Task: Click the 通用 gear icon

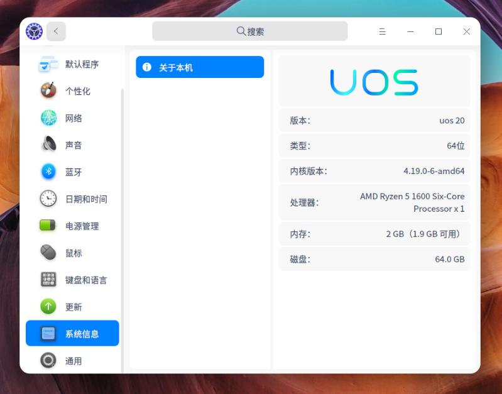Action: (48, 361)
